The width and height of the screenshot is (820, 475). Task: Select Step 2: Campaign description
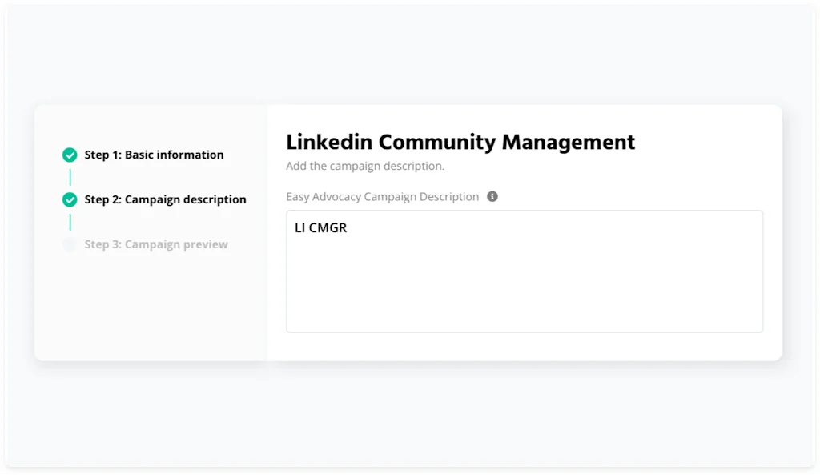click(165, 200)
